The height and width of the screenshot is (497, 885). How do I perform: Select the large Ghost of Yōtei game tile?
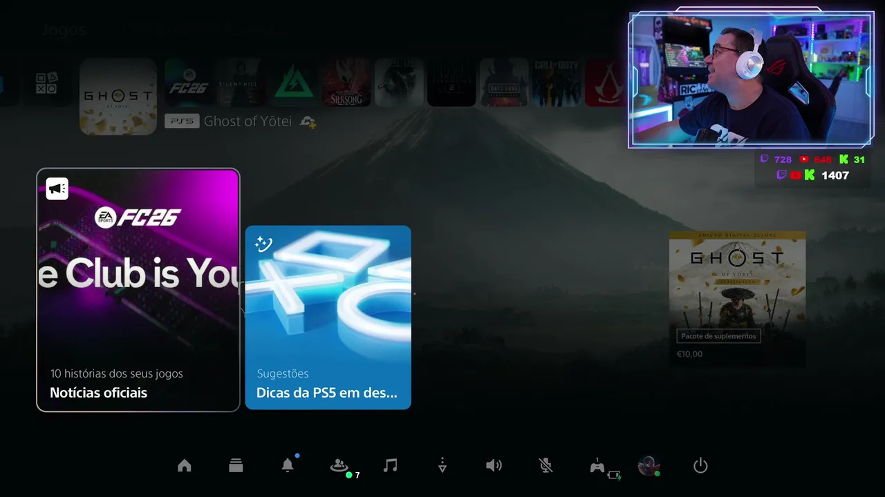point(118,96)
